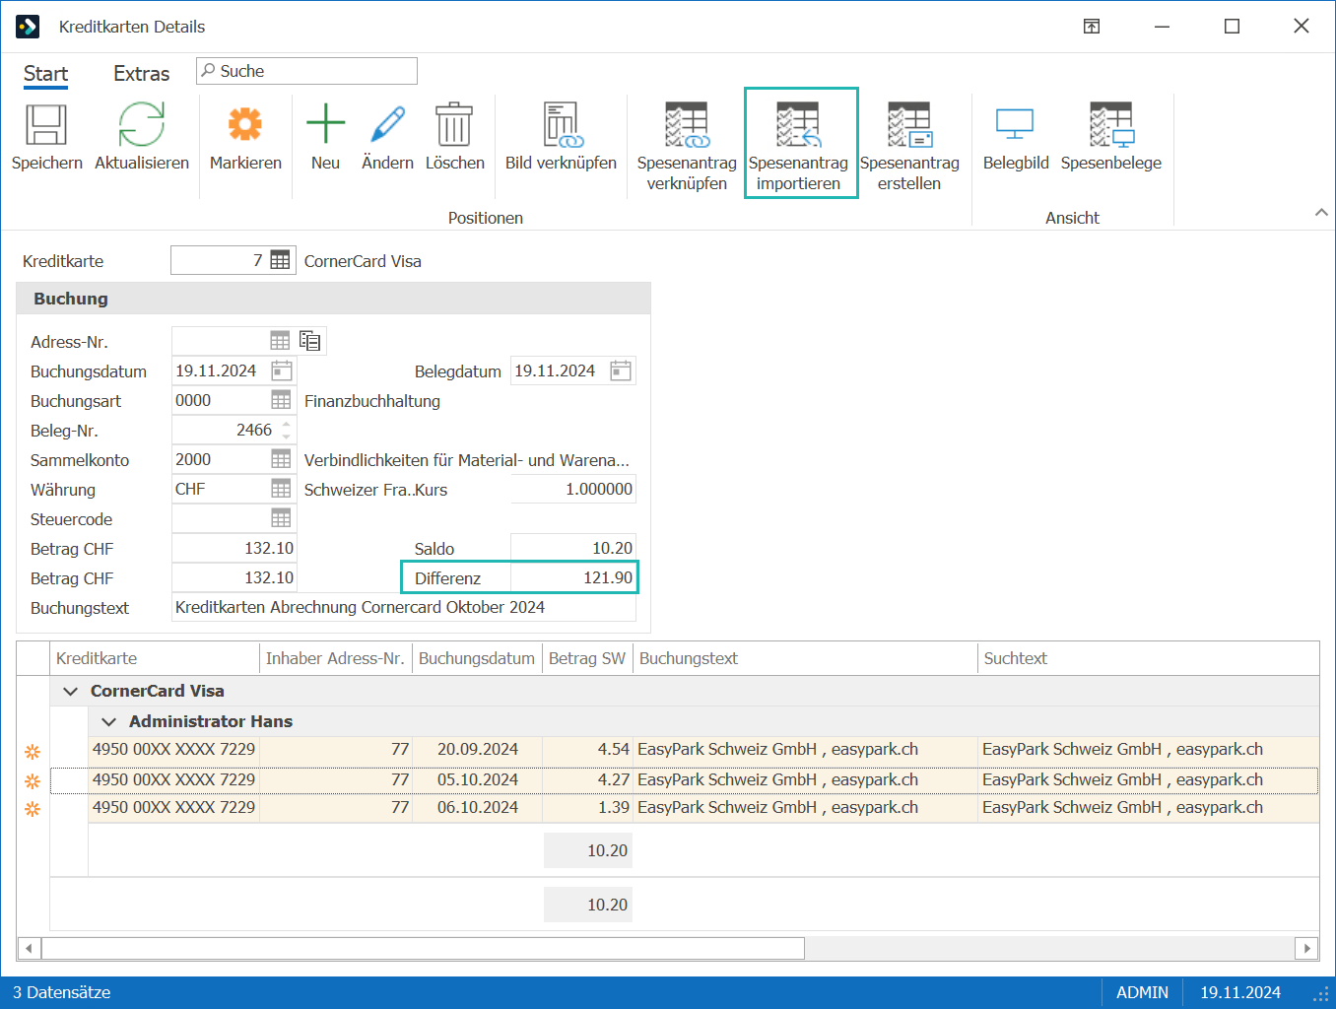
Task: Open lookup table for Kreditkarte field
Action: click(281, 260)
